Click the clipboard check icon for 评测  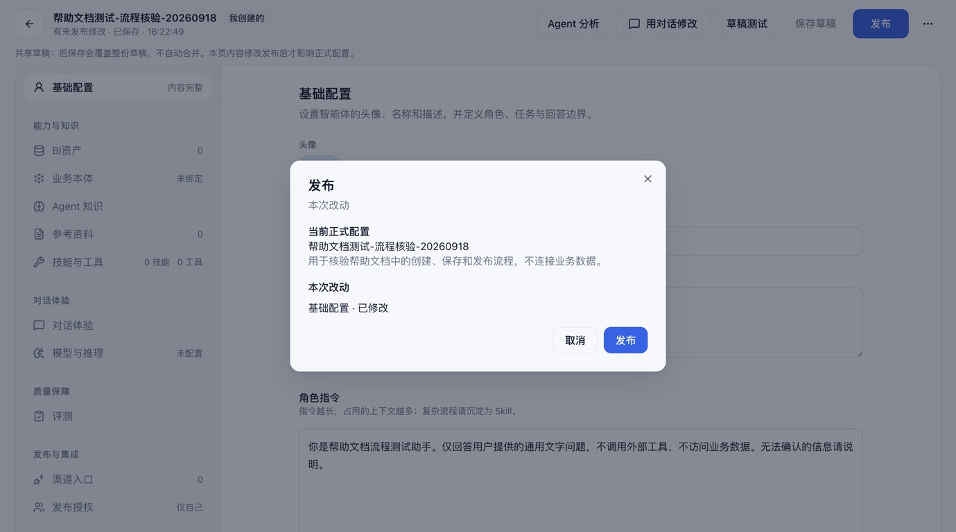coord(39,416)
